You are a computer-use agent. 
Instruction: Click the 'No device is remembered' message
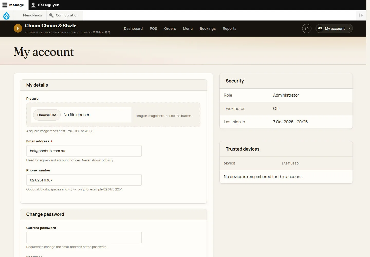pyautogui.click(x=263, y=177)
